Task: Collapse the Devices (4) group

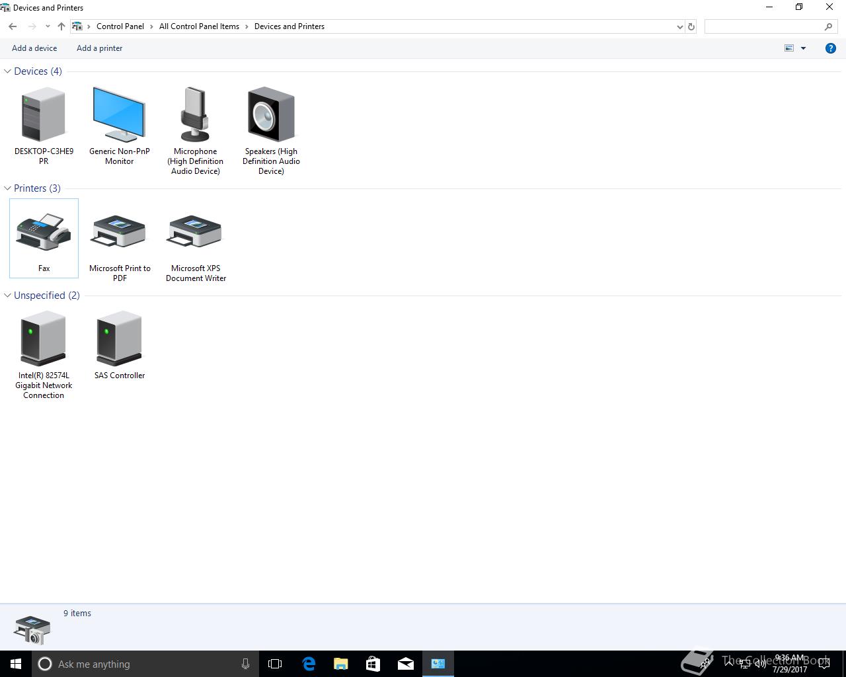Action: pos(7,71)
